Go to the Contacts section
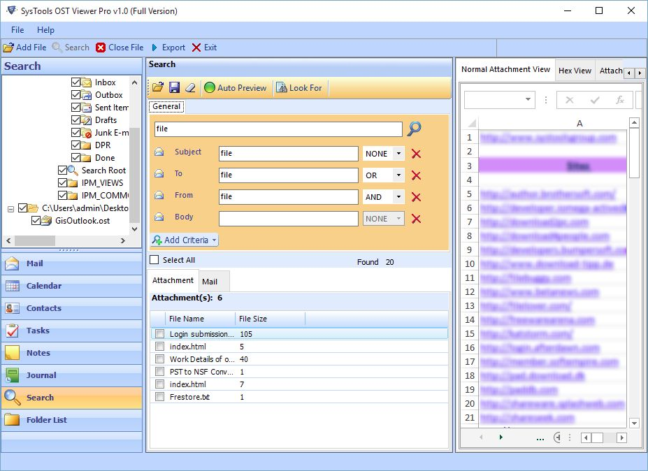Screen dimensions: 648x471 tap(42, 308)
